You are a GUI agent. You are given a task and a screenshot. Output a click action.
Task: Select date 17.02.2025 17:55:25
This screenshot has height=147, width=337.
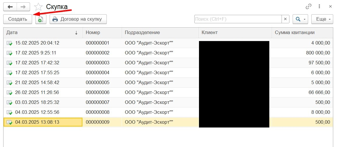pyautogui.click(x=37, y=73)
